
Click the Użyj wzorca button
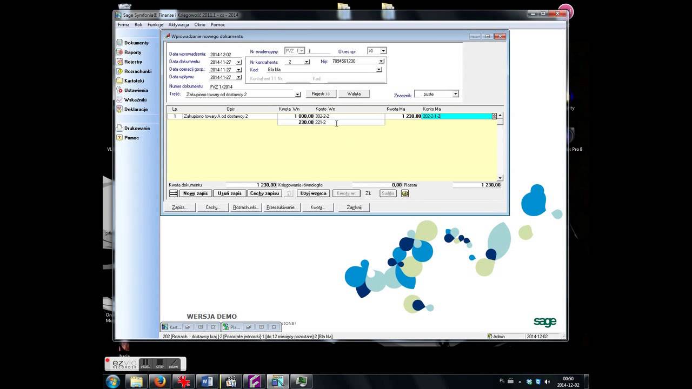(314, 193)
